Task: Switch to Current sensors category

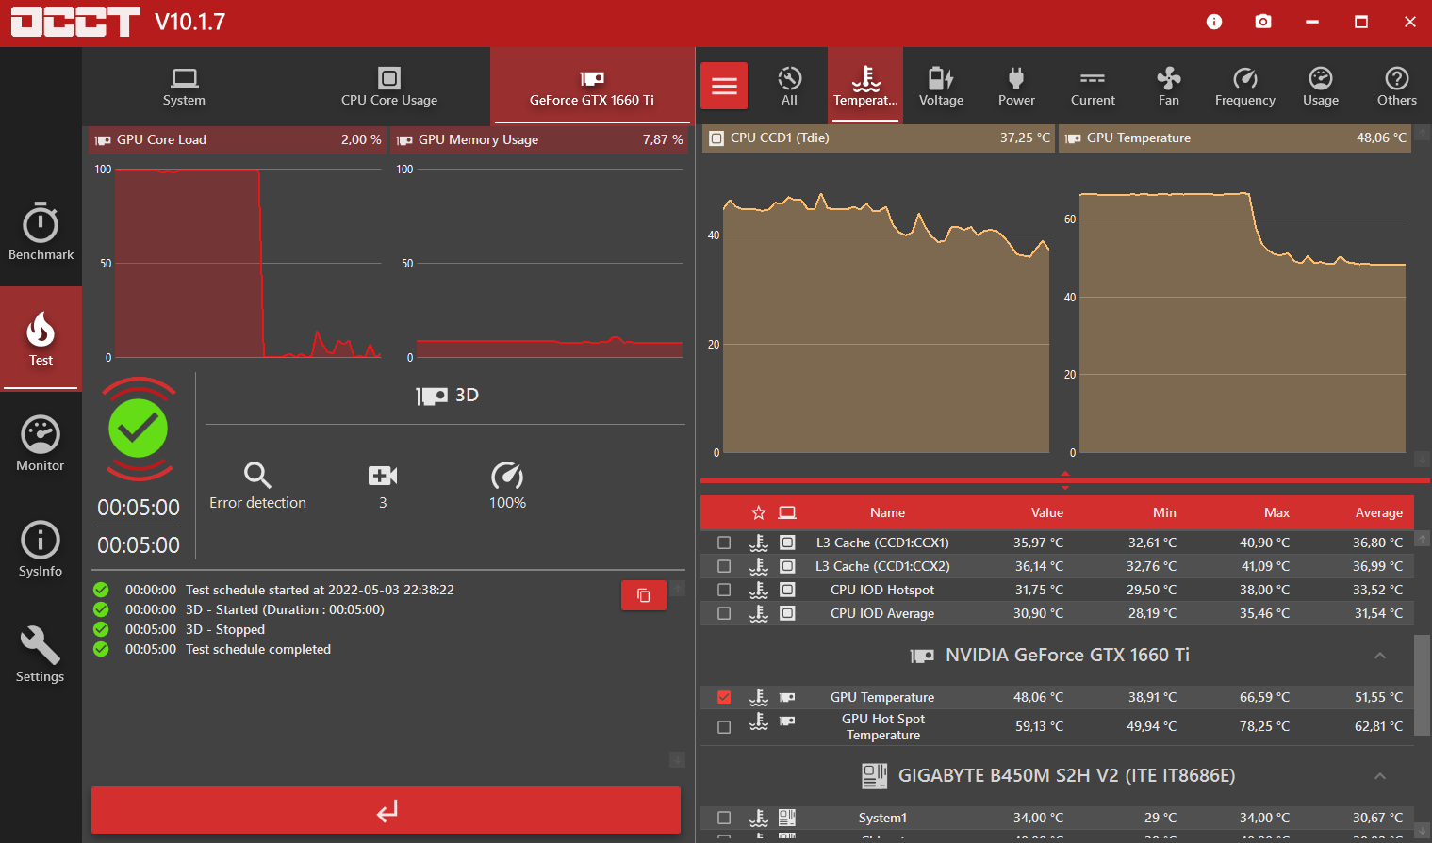Action: (1093, 87)
